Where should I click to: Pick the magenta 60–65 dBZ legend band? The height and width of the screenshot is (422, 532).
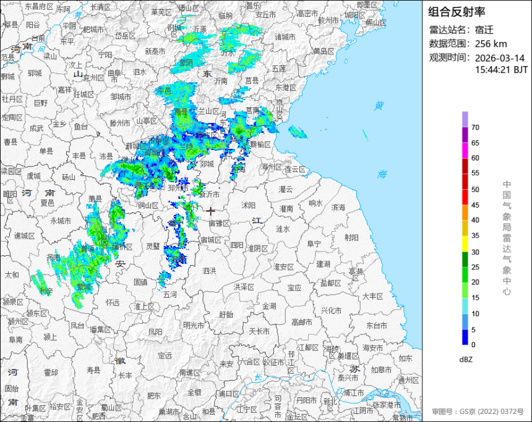point(465,150)
